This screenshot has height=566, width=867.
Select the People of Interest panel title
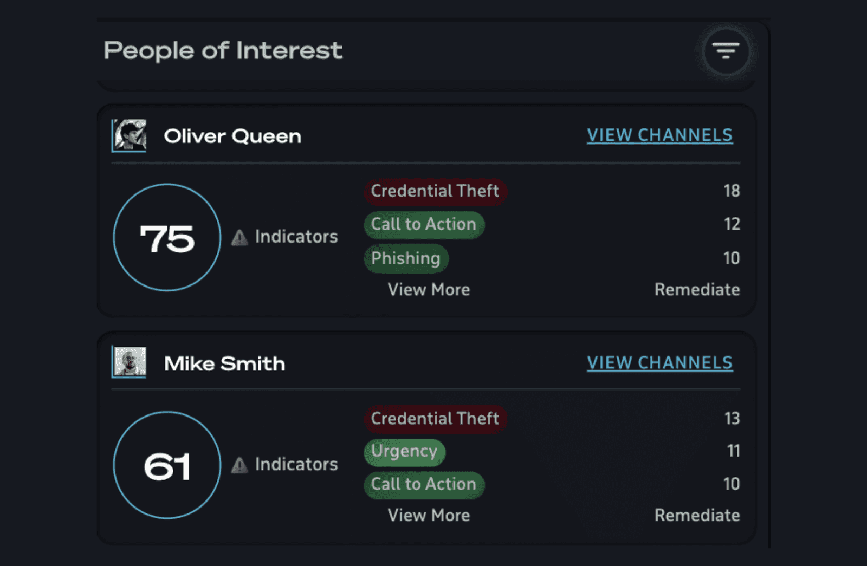tap(223, 50)
